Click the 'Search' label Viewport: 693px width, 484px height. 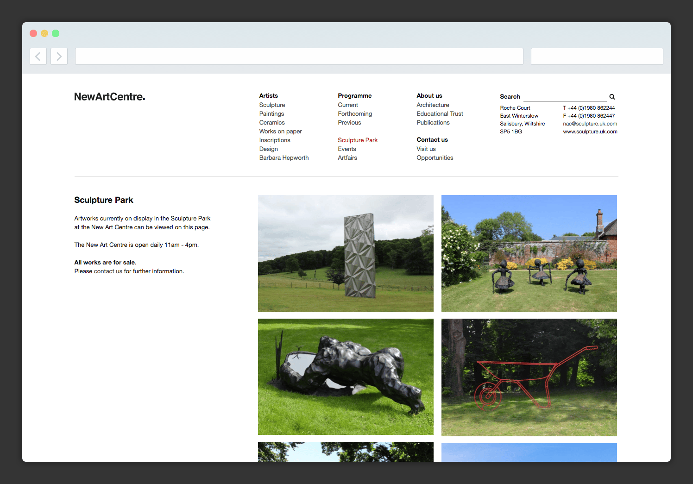(x=510, y=97)
